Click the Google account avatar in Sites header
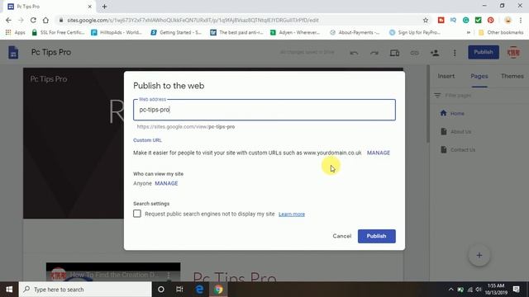Viewport: 529px width, 297px height. (x=513, y=53)
